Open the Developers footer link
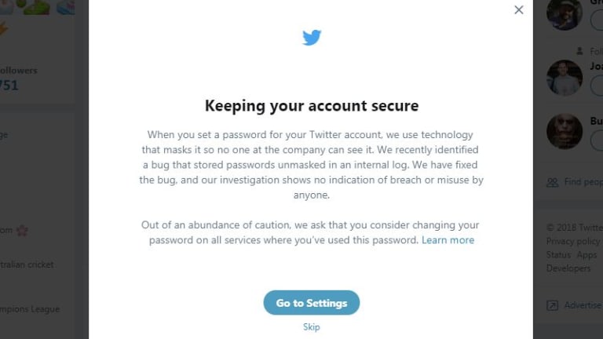603x339 pixels. coord(568,268)
